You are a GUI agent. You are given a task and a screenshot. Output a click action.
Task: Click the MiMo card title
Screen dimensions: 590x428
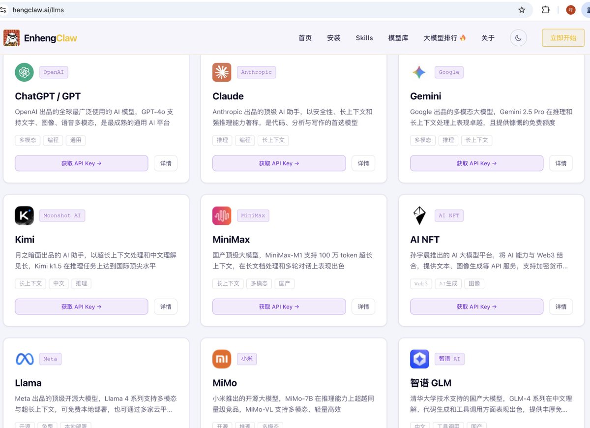coord(225,383)
